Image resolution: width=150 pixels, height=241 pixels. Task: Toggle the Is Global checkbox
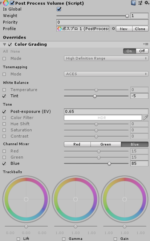59,9
